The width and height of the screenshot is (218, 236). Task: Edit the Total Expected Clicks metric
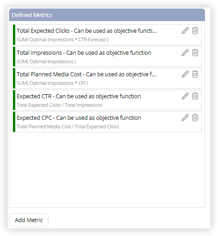tap(185, 31)
